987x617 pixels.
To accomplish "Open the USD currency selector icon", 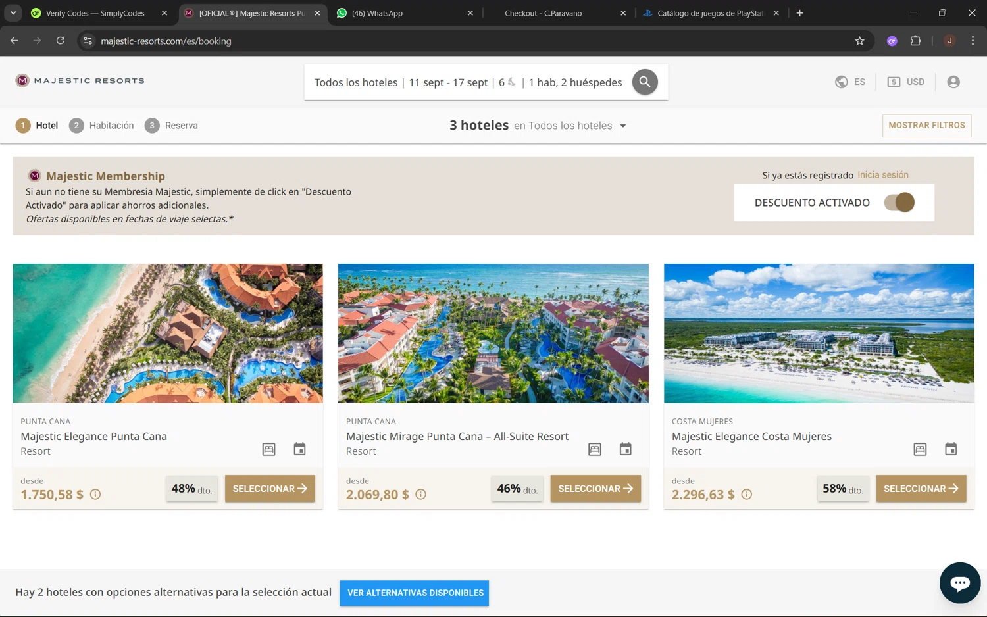I will pyautogui.click(x=894, y=82).
